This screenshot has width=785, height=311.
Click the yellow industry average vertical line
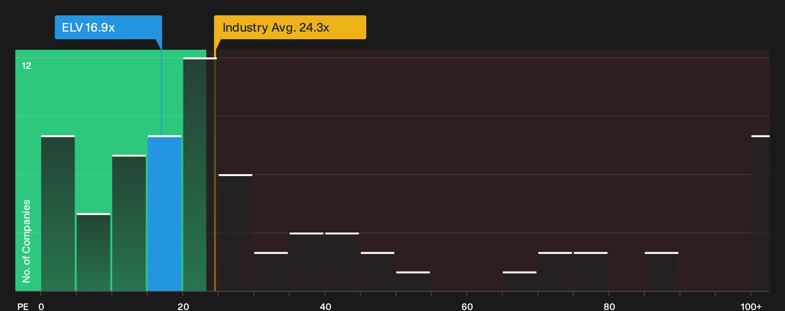[215, 170]
